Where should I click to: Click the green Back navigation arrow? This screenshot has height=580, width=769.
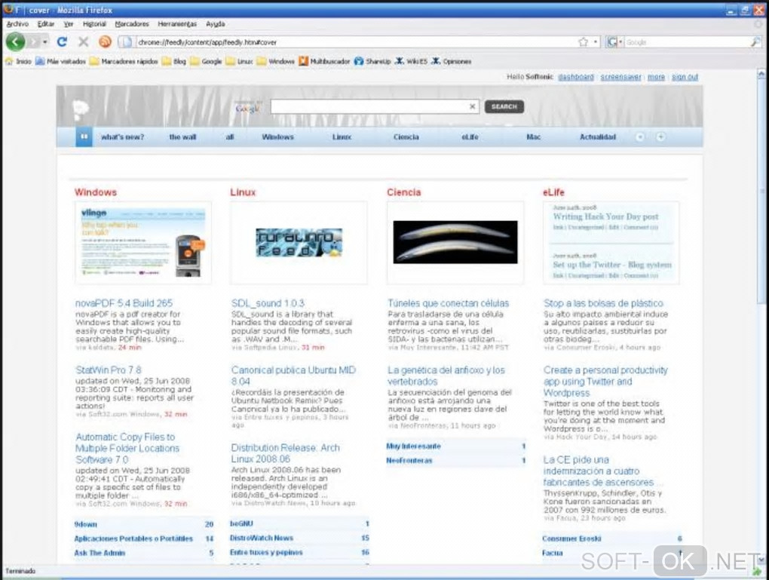[15, 41]
